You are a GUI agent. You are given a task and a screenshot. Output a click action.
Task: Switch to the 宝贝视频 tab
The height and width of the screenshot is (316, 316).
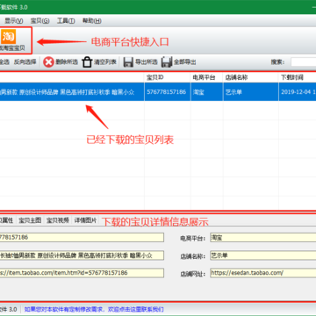click(58, 220)
